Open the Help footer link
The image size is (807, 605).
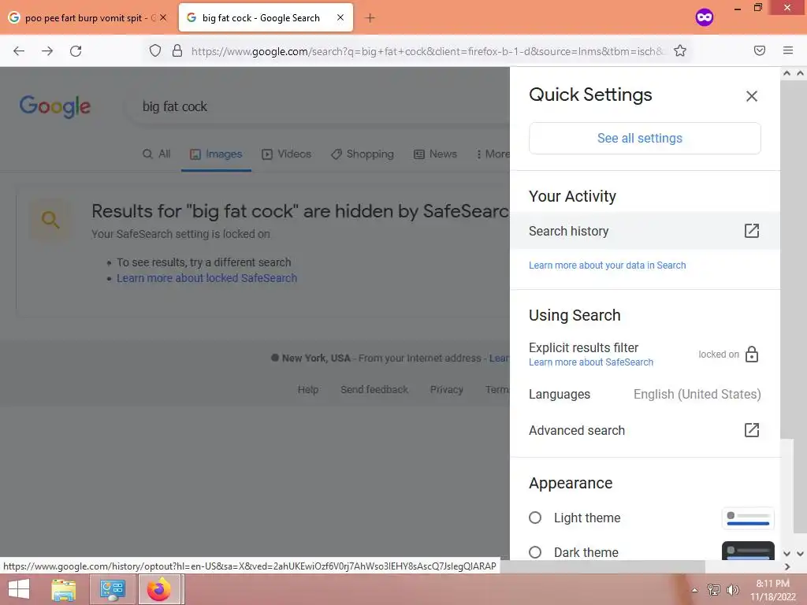coord(308,389)
